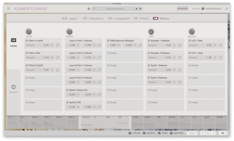This screenshot has width=234, height=141.
Task: Select the previous preset with up arrow
Action: coord(136,9)
